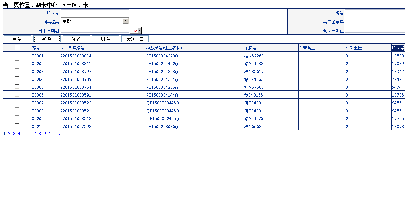The width and height of the screenshot is (405, 204).
Task: Sort by the 序号 column header
Action: pyautogui.click(x=36, y=48)
